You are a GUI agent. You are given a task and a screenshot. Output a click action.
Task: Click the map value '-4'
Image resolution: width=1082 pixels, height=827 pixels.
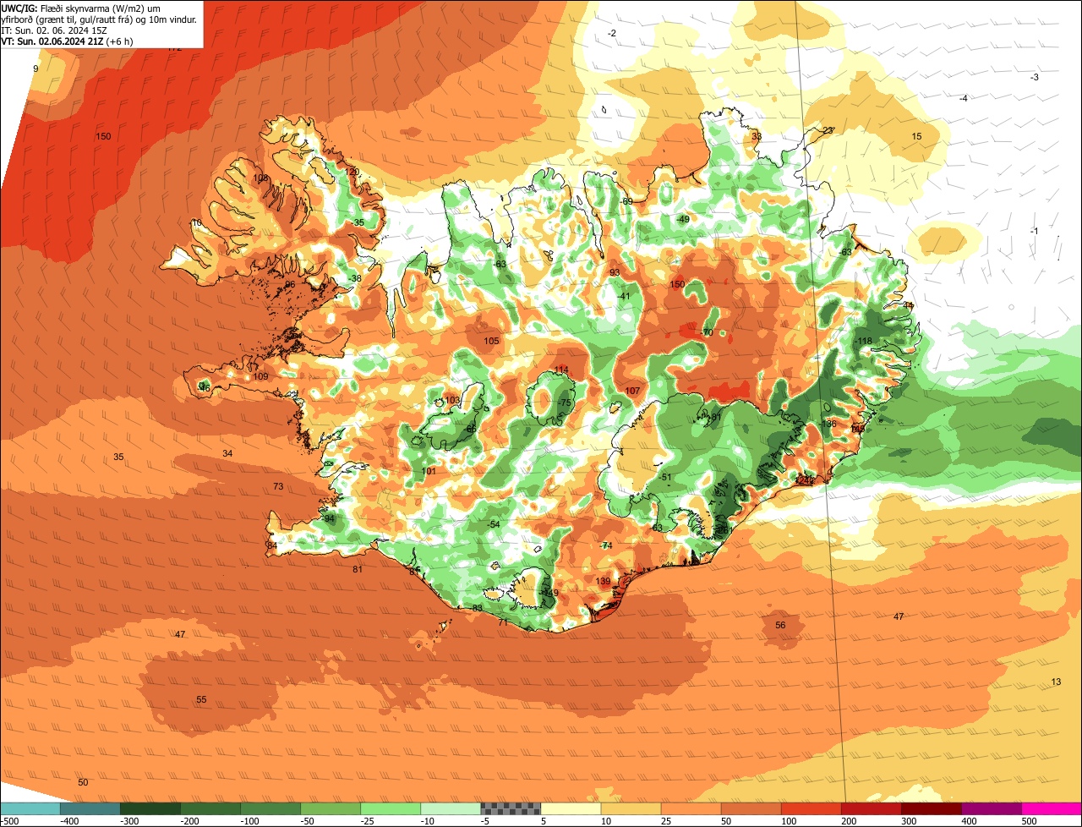(x=963, y=98)
